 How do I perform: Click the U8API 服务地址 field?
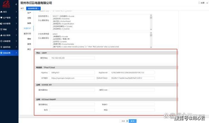pos(72,58)
